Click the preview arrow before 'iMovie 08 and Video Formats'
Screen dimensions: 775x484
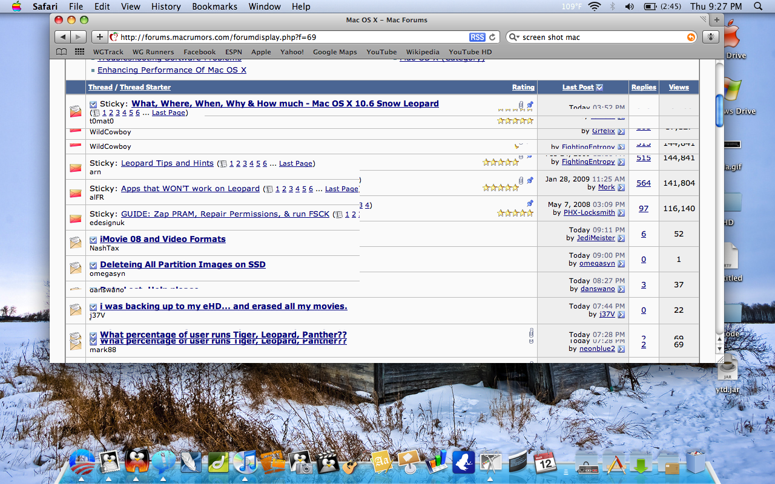pos(93,240)
